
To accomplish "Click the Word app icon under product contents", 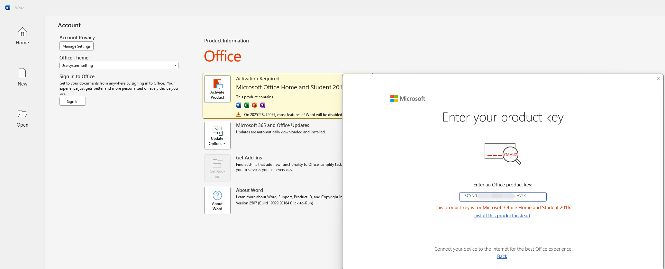I will (239, 105).
